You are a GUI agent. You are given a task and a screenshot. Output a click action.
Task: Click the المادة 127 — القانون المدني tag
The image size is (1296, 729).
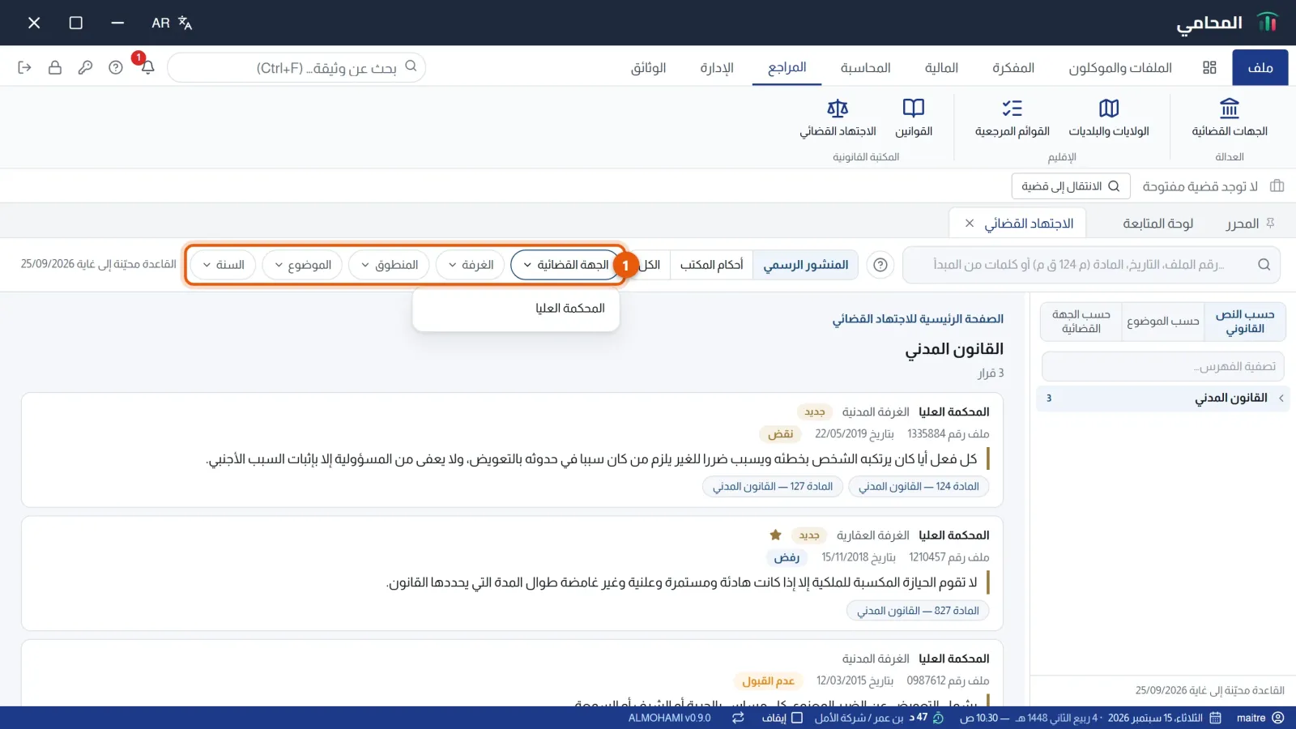pyautogui.click(x=773, y=487)
